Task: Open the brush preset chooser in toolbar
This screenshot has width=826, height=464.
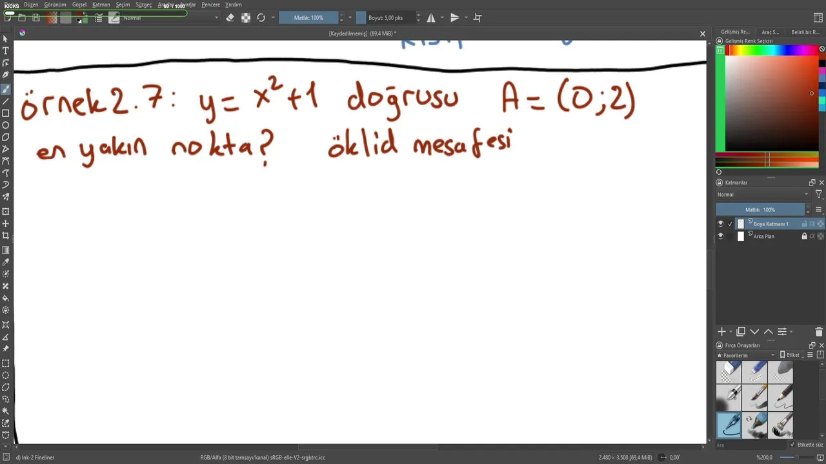Action: coord(114,18)
